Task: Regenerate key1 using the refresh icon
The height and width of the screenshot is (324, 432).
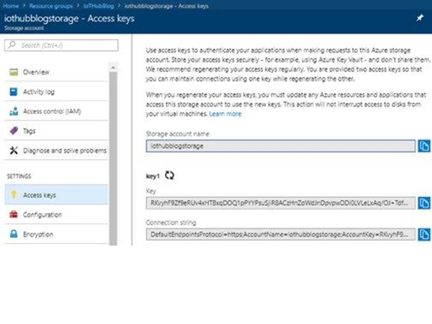Action: coord(169,175)
